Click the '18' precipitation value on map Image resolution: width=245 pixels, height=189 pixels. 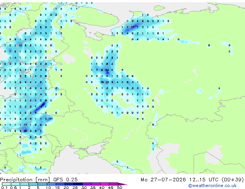41,107
